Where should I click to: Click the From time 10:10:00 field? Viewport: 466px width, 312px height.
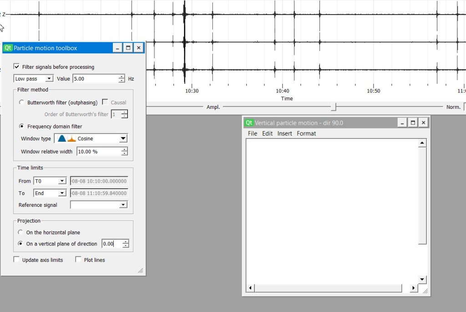(99, 181)
